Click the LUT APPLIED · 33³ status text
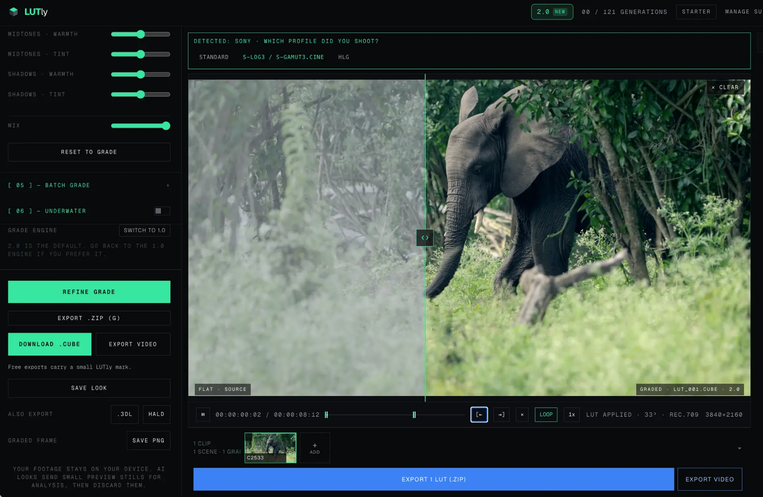The height and width of the screenshot is (497, 763). click(621, 415)
